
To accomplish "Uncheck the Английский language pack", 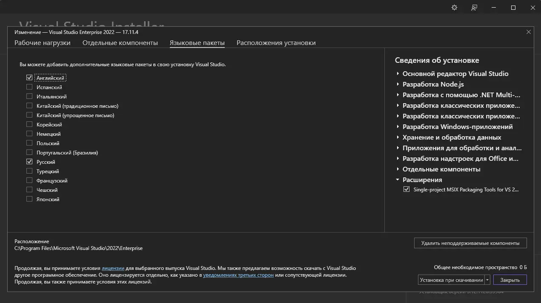I will tap(29, 78).
